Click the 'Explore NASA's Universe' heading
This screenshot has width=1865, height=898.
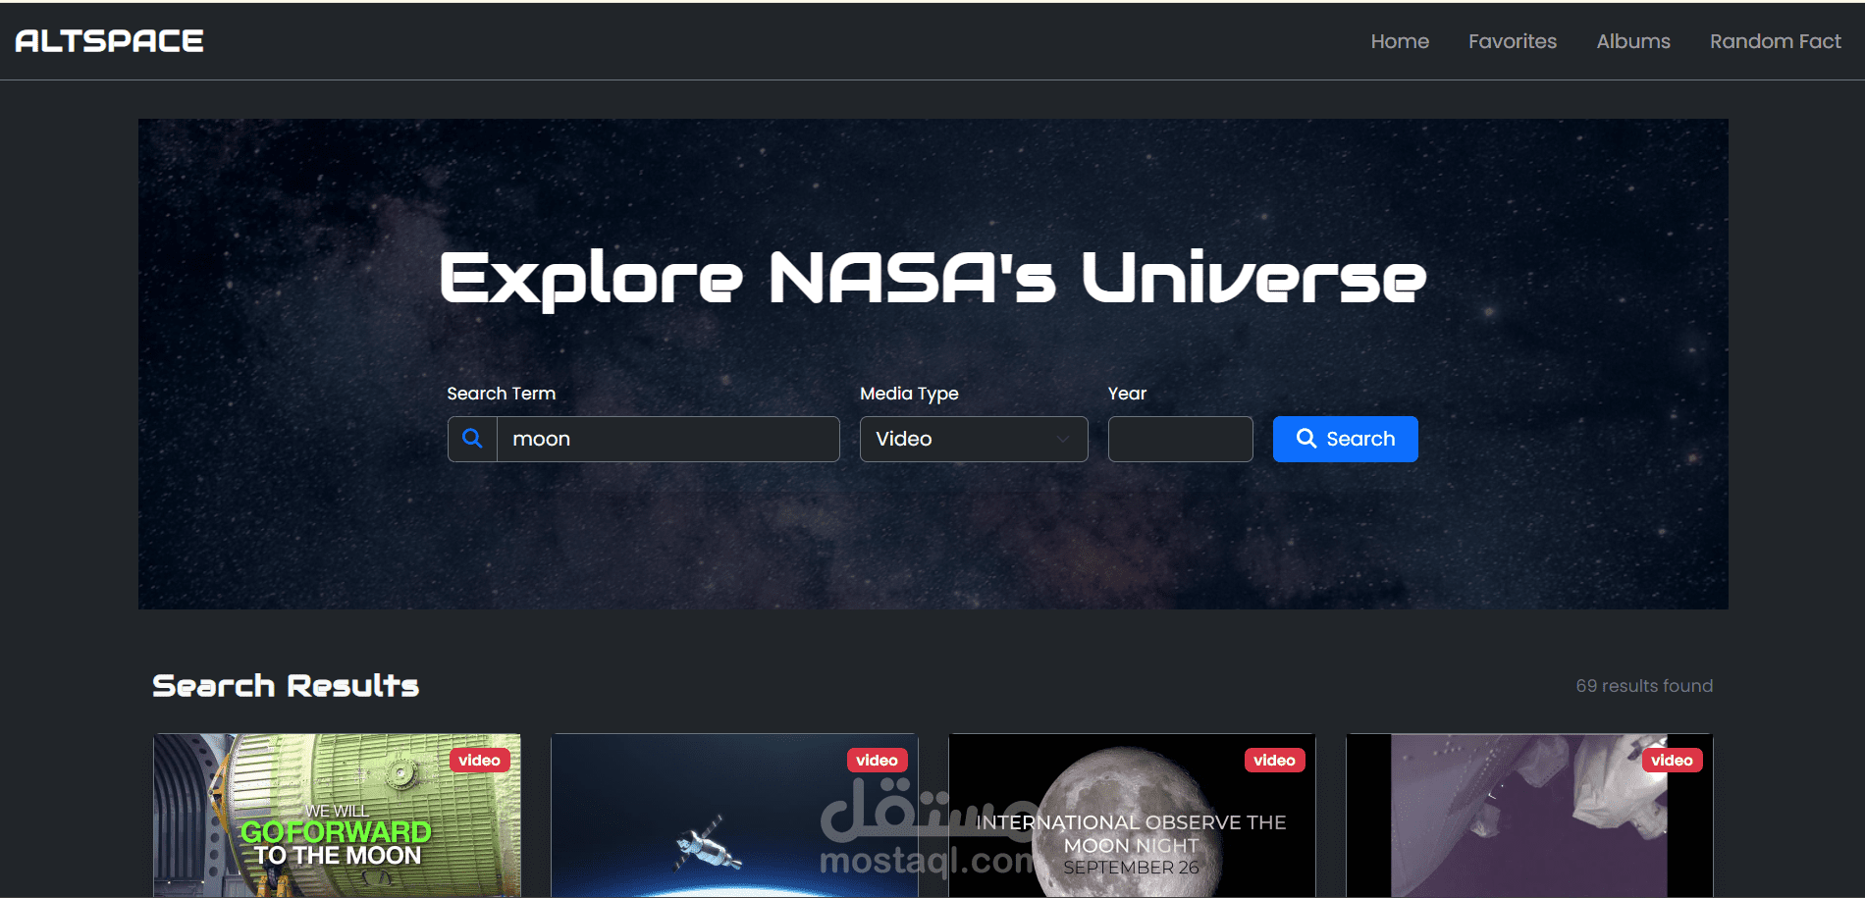(932, 279)
